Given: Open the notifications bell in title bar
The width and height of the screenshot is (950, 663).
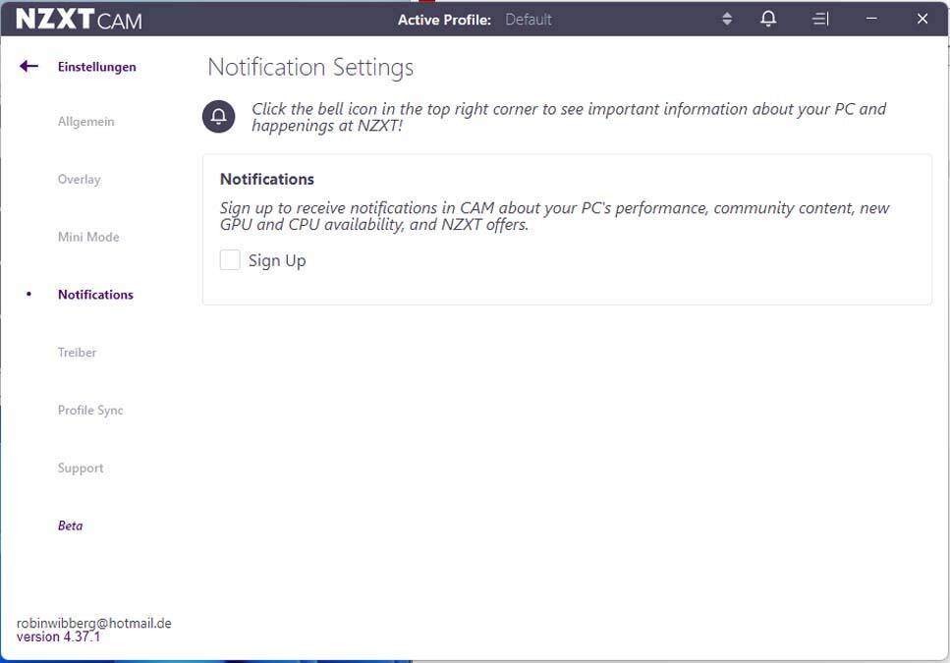Looking at the screenshot, I should click(x=767, y=19).
